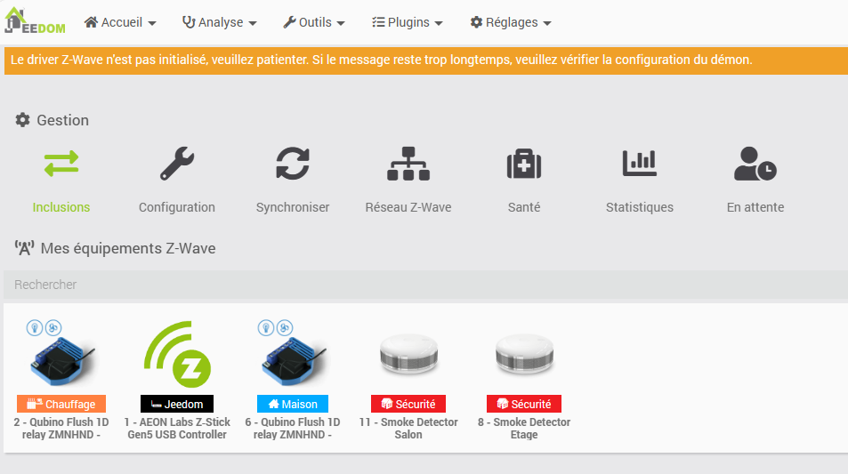Viewport: 848px width, 474px height.
Task: Click fan badge on node 6 Qubino
Action: [x=285, y=327]
